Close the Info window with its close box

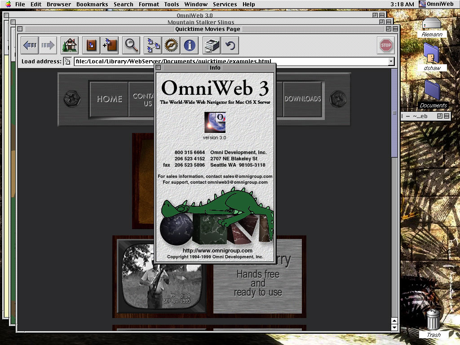point(158,68)
